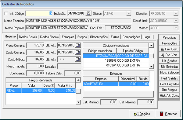Click up arrow in Preços de Venda list
The height and width of the screenshot is (120, 183).
click(x=78, y=80)
